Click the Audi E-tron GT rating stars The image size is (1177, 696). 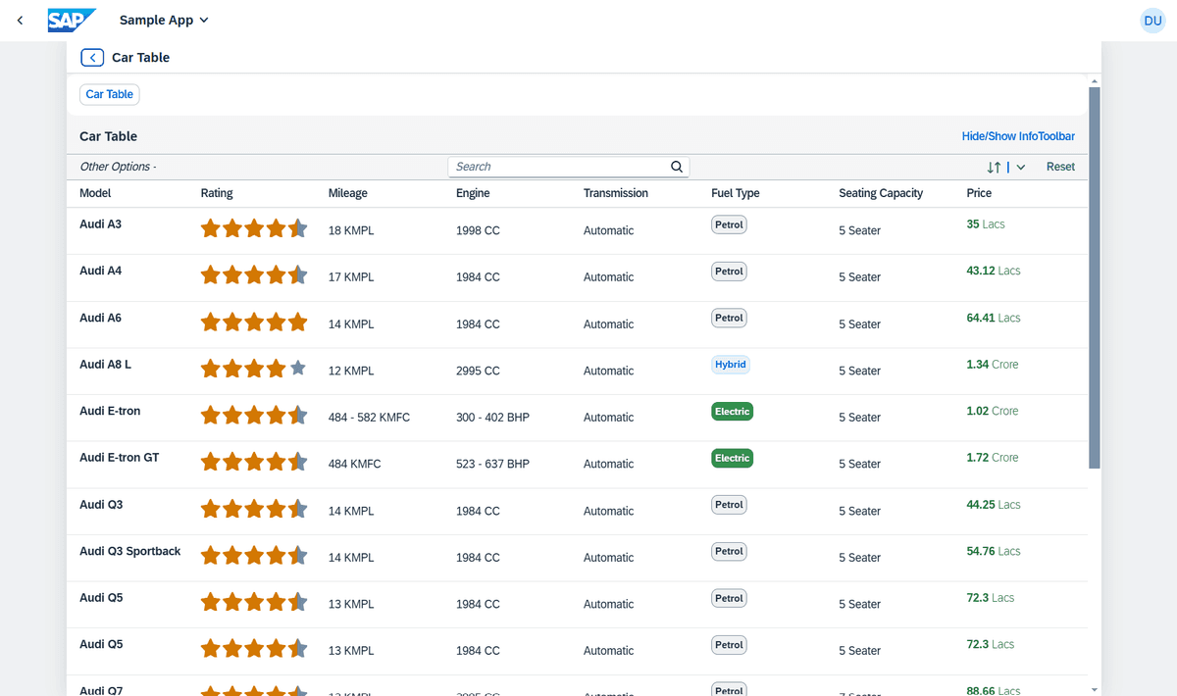click(x=254, y=462)
